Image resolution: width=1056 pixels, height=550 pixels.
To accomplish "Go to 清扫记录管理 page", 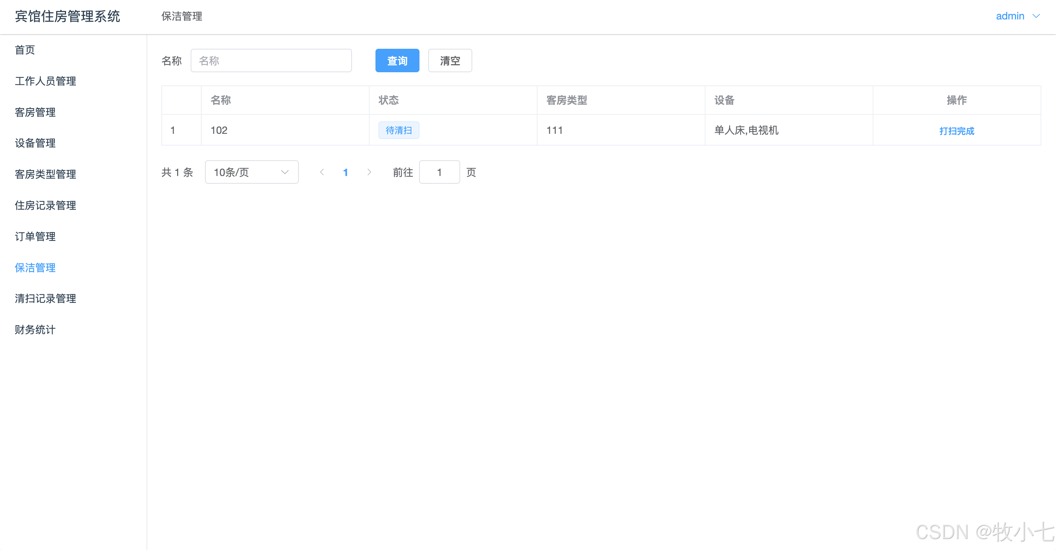I will [x=45, y=298].
